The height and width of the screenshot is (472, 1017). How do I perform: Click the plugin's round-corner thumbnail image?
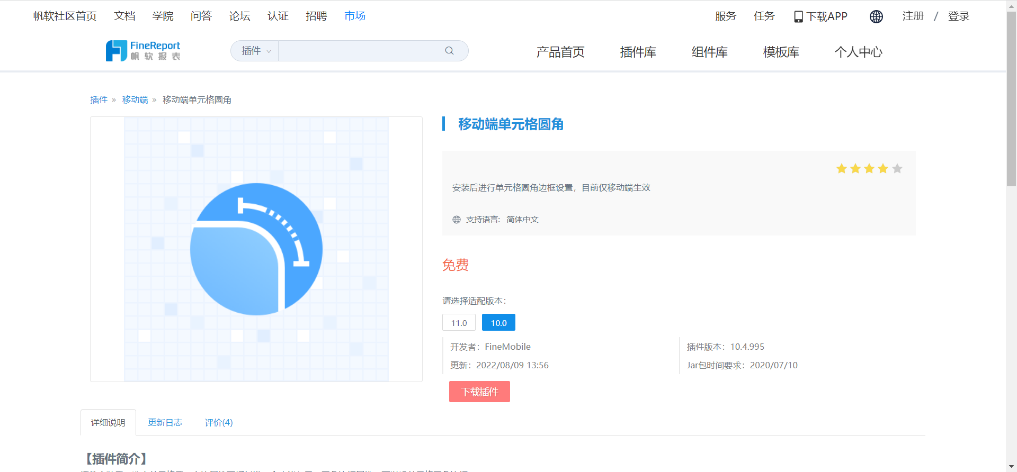[x=256, y=249]
